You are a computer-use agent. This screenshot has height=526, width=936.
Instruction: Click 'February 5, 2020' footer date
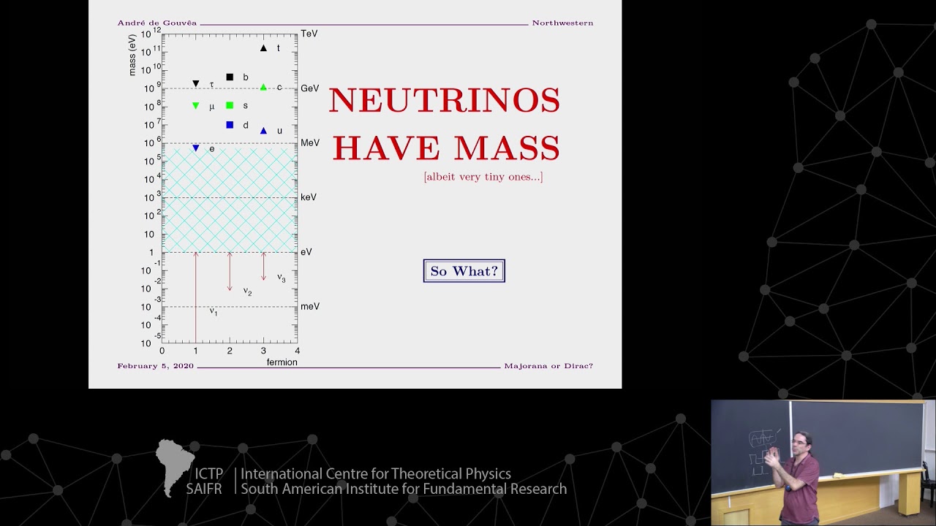coord(156,366)
